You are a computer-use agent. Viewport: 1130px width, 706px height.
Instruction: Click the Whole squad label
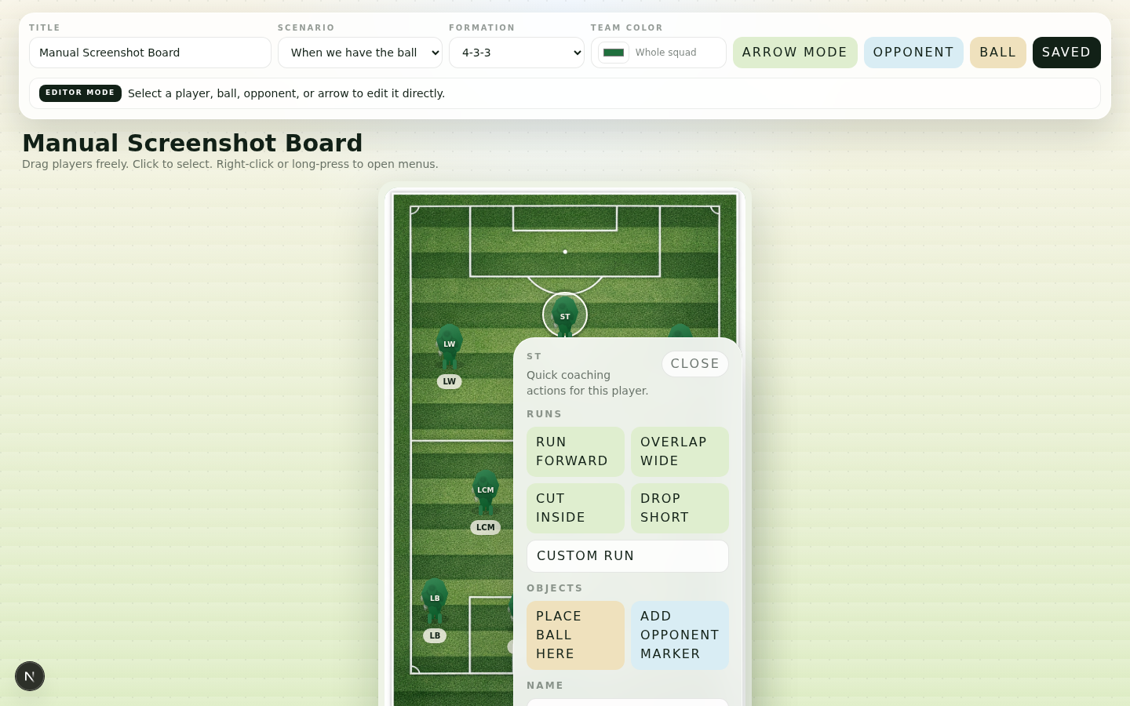tap(666, 53)
